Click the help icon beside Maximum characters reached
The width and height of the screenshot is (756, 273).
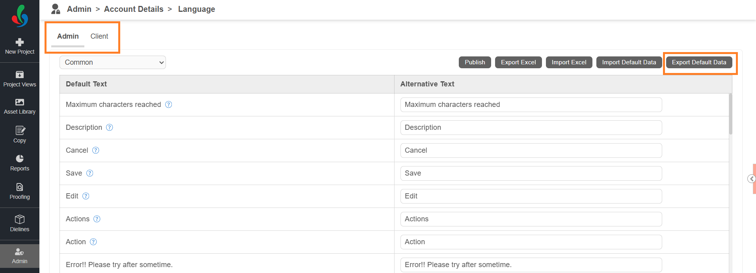(169, 105)
